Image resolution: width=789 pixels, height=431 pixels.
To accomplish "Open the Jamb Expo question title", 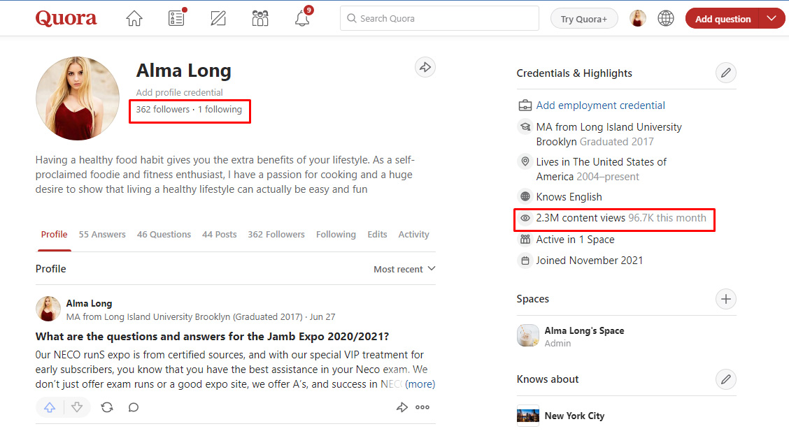I will pos(212,337).
